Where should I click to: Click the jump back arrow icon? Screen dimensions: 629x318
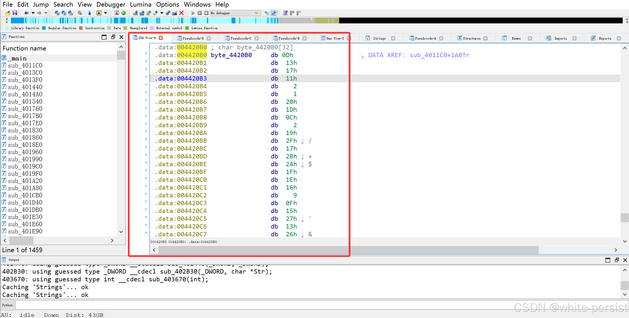[26, 13]
